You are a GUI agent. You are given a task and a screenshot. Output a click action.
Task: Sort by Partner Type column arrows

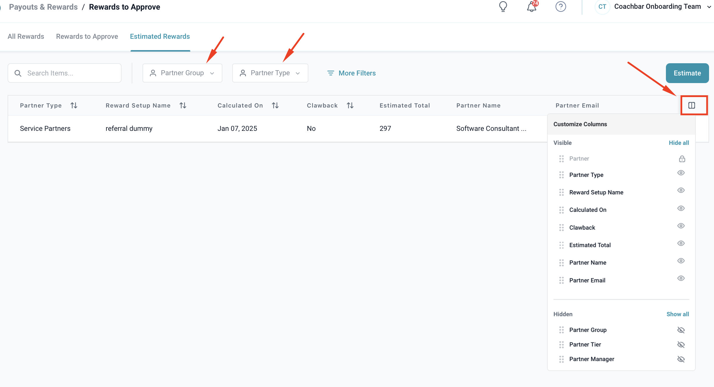[x=74, y=105]
